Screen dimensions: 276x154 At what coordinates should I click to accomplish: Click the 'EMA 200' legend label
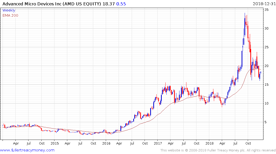tap(10, 15)
